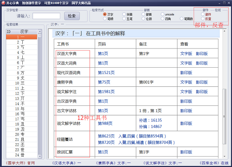The image size is (232, 167).
Task: Open 第1页 link for 汉语大字典
Action: point(103,54)
